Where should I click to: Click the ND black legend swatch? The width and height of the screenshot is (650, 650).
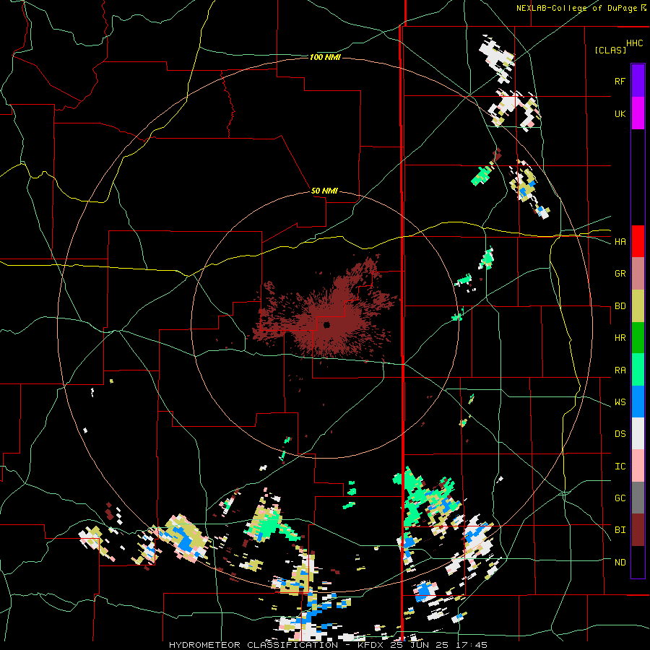pyautogui.click(x=638, y=562)
